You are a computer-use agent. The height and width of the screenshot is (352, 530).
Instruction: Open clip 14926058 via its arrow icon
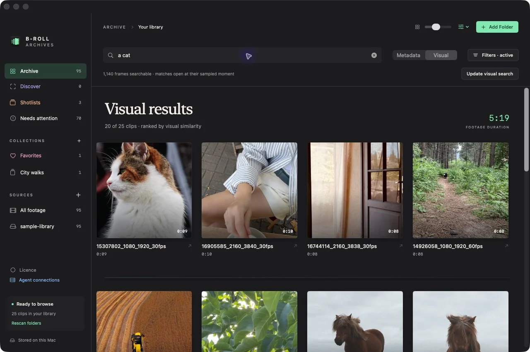pyautogui.click(x=506, y=246)
